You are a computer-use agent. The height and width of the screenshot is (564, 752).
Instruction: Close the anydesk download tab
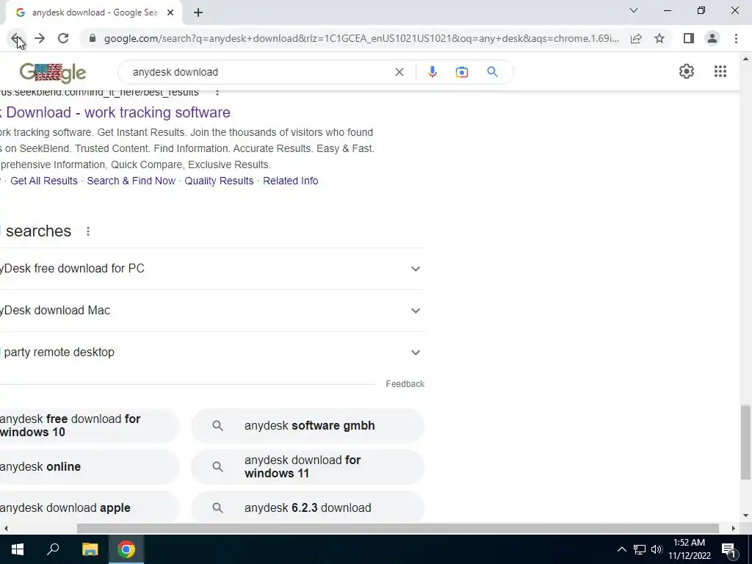(x=170, y=12)
